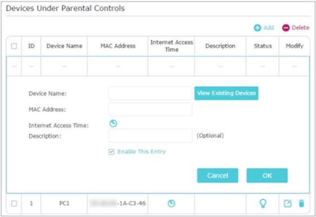Click the Cancel button
The image size is (316, 217).
[218, 175]
